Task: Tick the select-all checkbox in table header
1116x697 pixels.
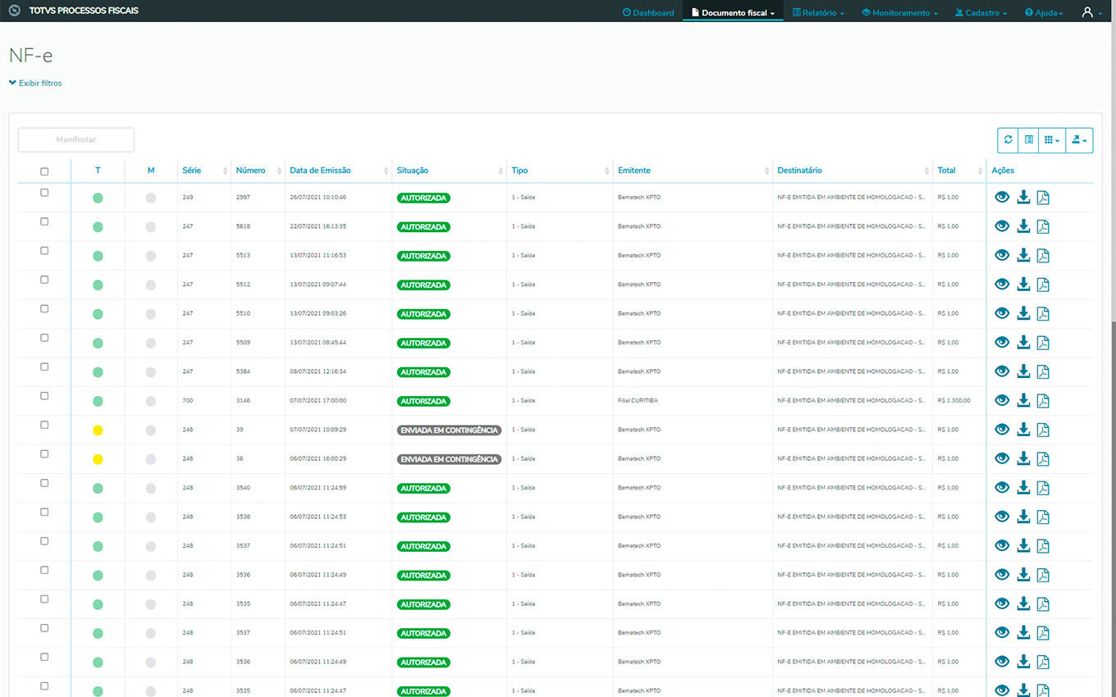Action: coord(44,171)
